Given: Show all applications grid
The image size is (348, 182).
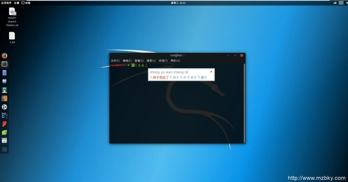Looking at the screenshot, I should pyautogui.click(x=4, y=149).
